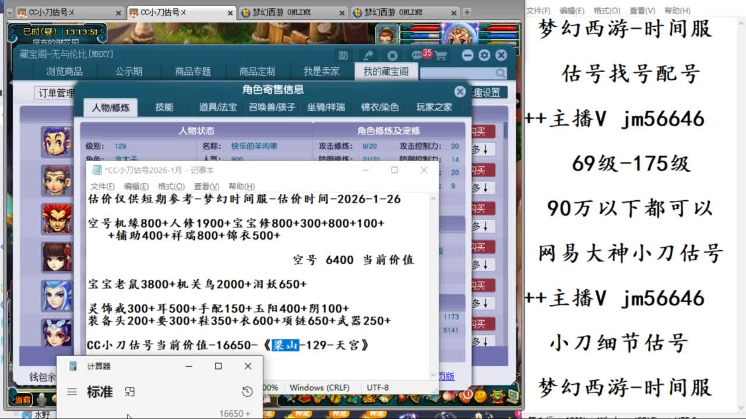
Task: Select 技能 tab in character dialog
Action: point(164,108)
